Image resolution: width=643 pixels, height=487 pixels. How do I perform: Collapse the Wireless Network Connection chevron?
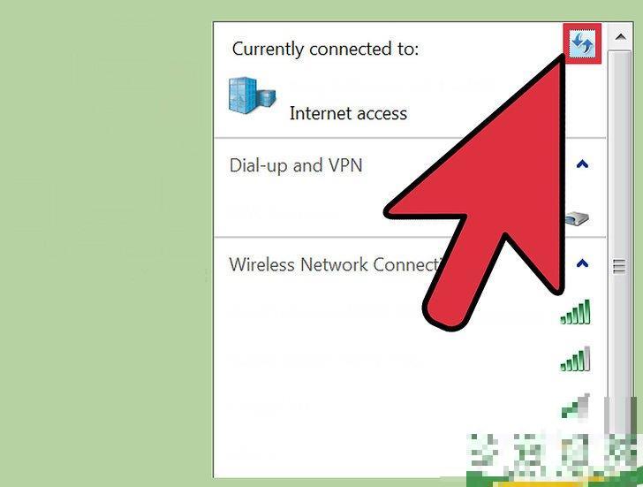click(582, 263)
